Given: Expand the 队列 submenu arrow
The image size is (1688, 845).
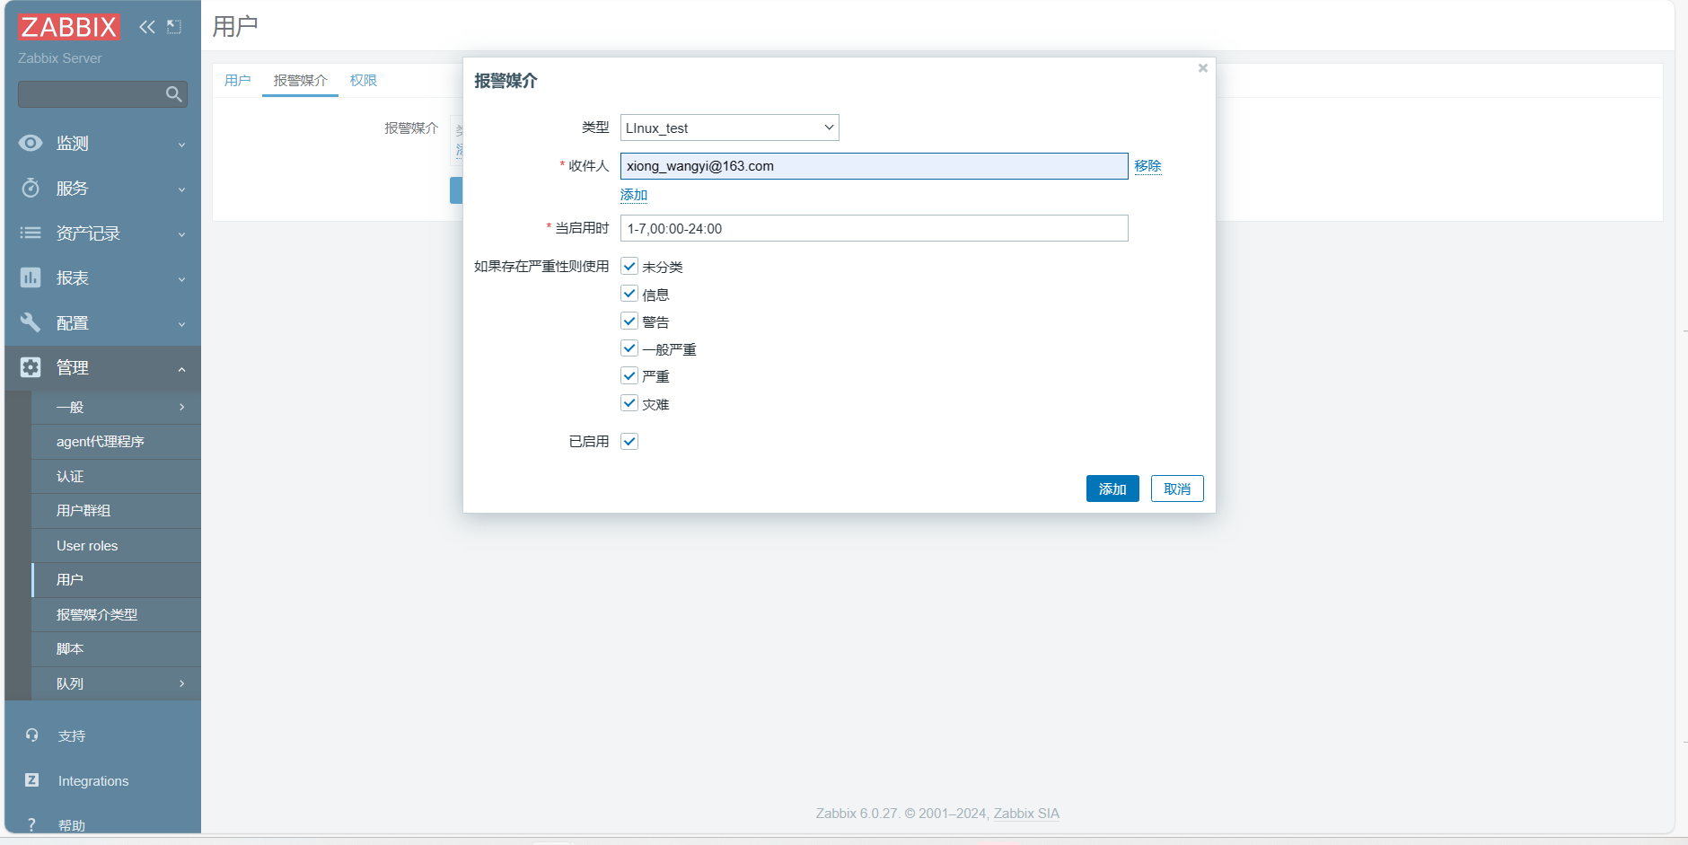Looking at the screenshot, I should click(x=181, y=683).
